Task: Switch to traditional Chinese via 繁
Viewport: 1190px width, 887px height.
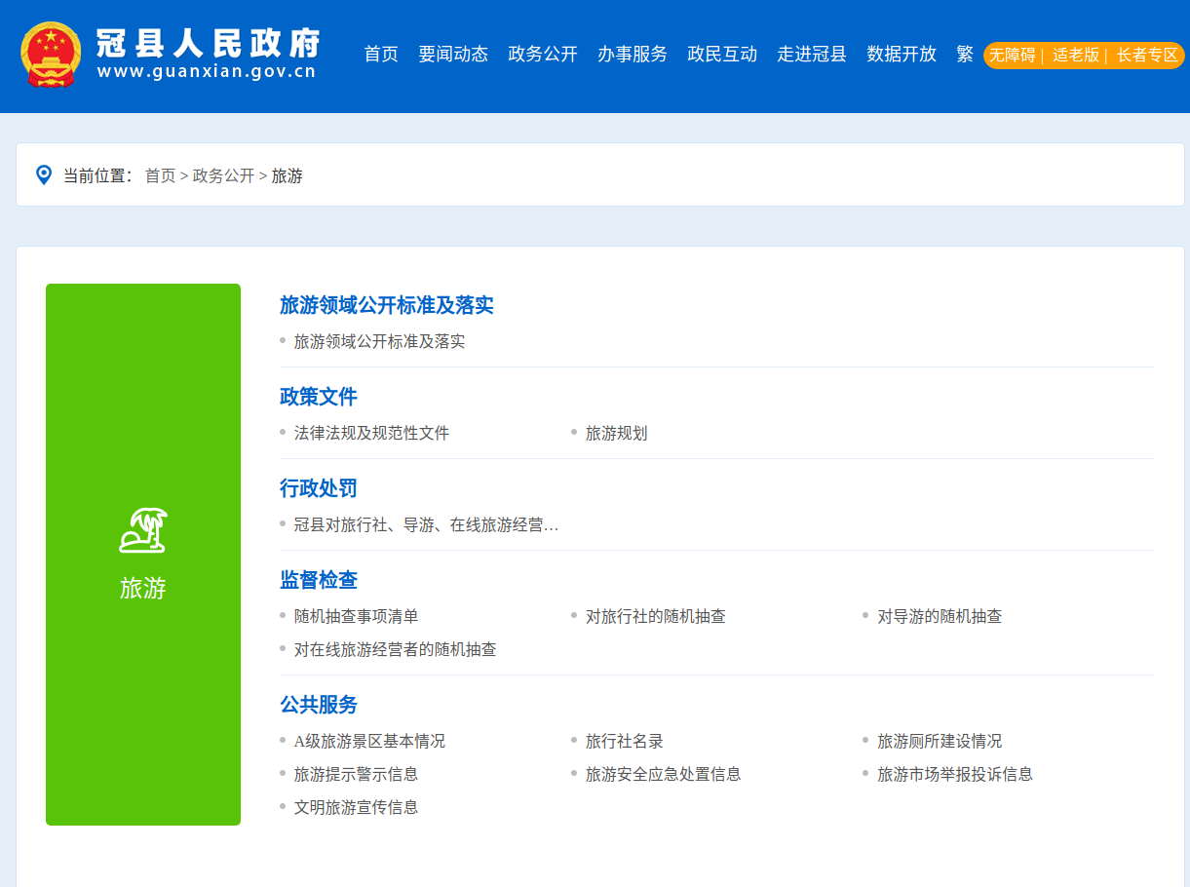Action: point(965,55)
